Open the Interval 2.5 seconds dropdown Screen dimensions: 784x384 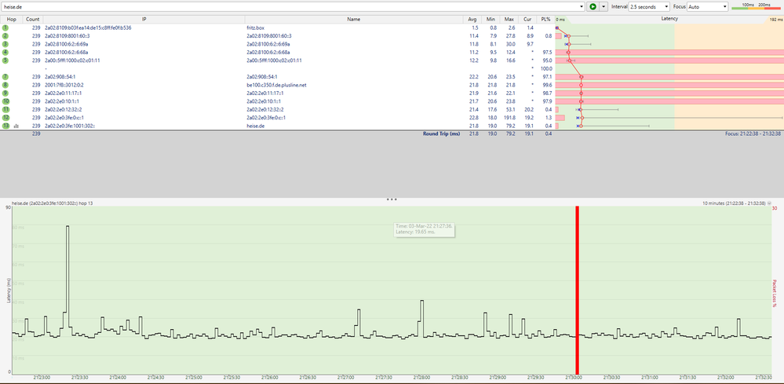point(649,6)
